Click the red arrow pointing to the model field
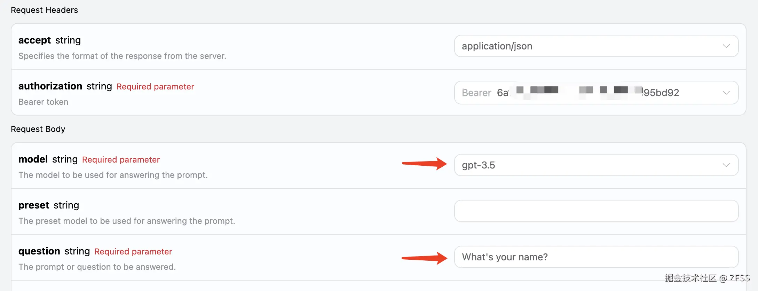This screenshot has width=758, height=291. (x=424, y=163)
